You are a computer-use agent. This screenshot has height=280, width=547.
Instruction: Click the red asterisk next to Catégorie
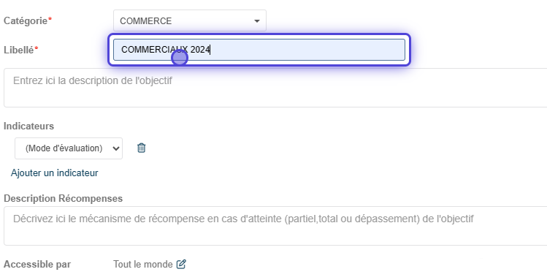[50, 19]
